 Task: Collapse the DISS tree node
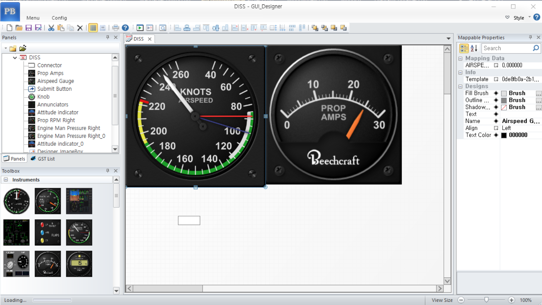[x=15, y=57]
